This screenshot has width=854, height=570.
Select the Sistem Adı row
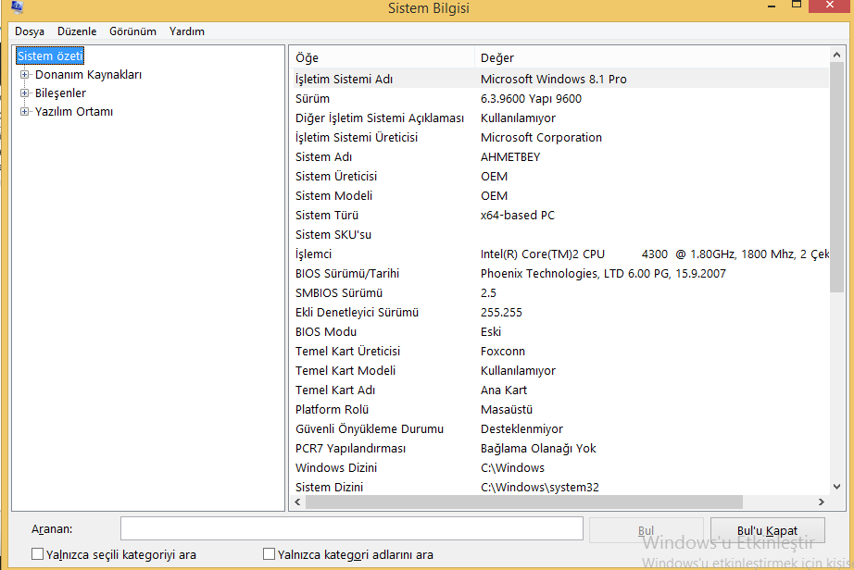click(559, 156)
